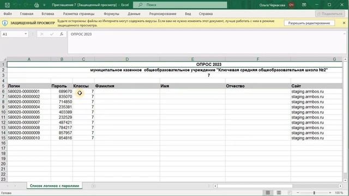349x196 pixels.
Task: Click the password cell 857957
Action: (x=62, y=133)
